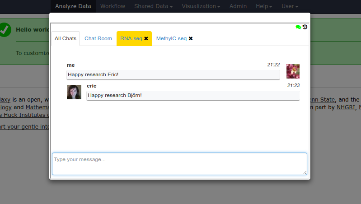361x204 pixels.
Task: Click the chat history clock icon
Action: point(305,27)
